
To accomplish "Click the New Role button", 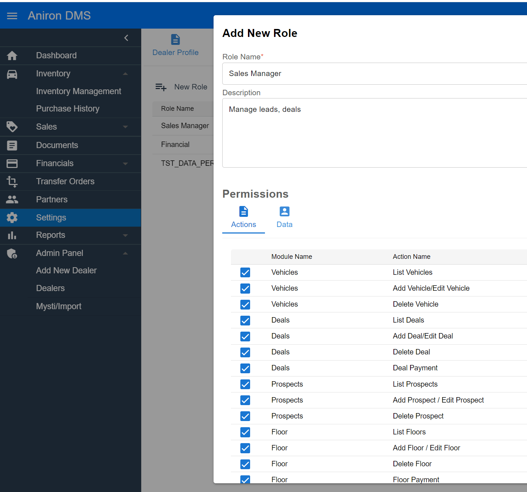I will click(181, 87).
